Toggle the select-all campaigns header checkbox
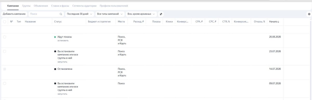The image size is (312, 100). (4, 22)
